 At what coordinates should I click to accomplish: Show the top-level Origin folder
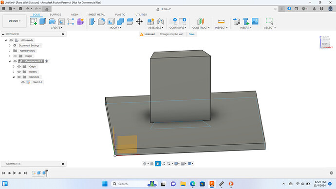point(15,56)
